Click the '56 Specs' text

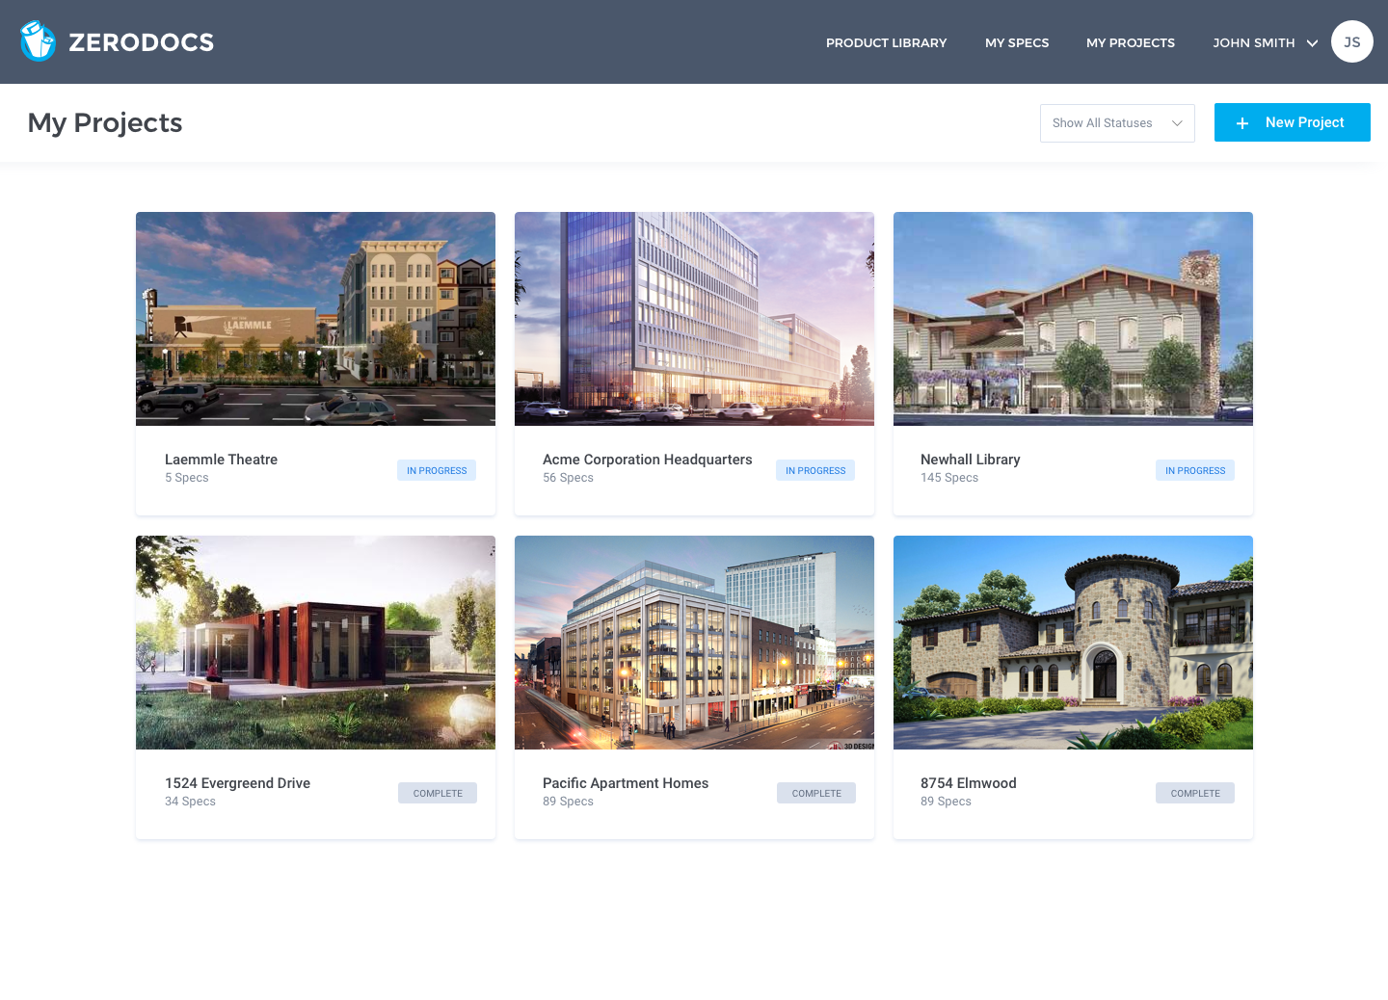568,478
